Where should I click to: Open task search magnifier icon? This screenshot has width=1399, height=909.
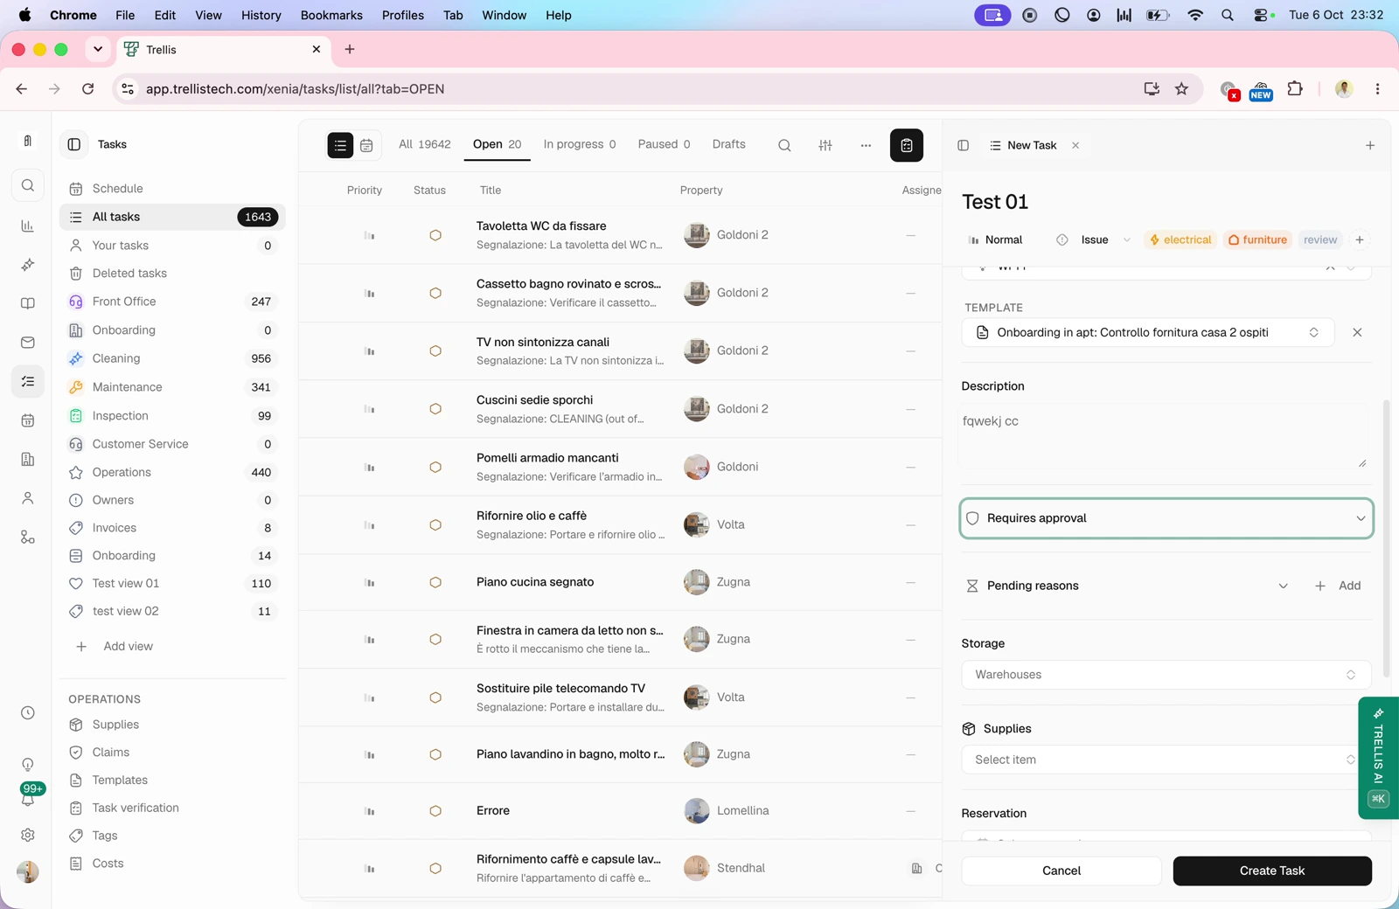(784, 145)
